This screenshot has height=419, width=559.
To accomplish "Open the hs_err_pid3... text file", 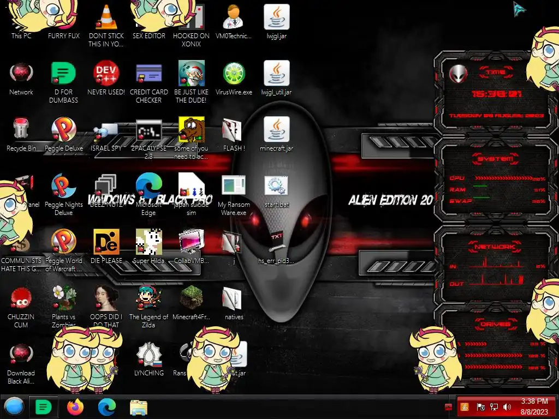I will 277,247.
